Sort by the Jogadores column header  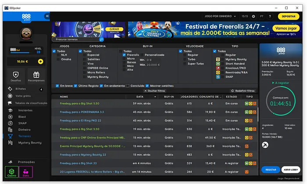(189, 97)
